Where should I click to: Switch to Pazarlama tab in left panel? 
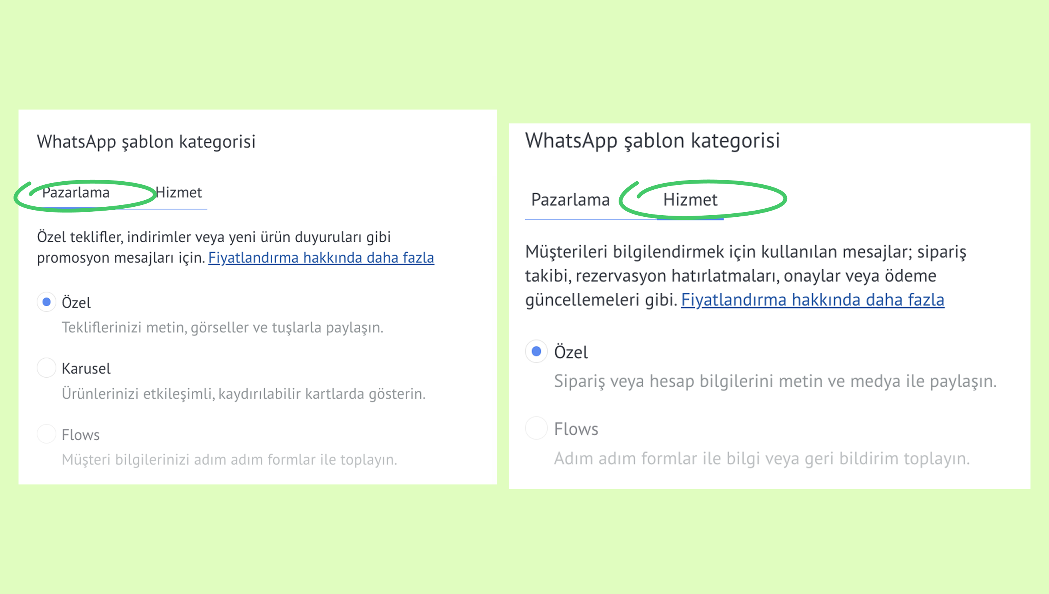[76, 192]
